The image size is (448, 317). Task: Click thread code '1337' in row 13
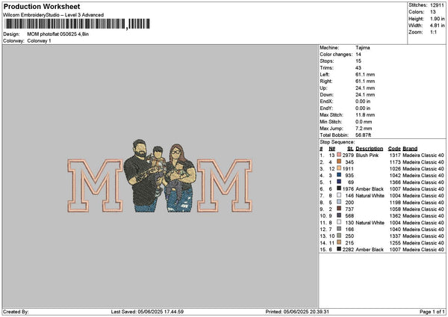[395, 236]
